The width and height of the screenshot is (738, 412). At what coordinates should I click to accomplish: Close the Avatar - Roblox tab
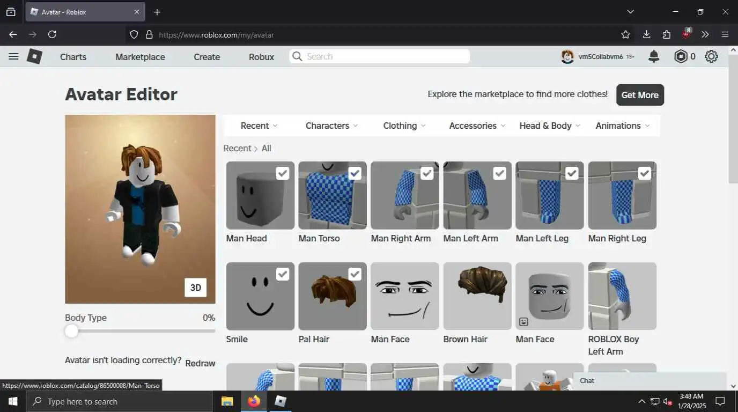137,12
